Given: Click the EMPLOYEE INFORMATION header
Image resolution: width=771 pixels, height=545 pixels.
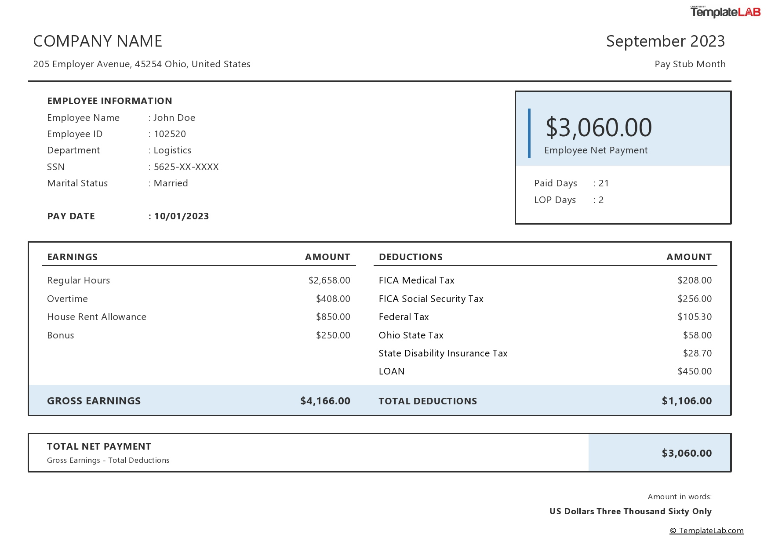Looking at the screenshot, I should tap(109, 101).
